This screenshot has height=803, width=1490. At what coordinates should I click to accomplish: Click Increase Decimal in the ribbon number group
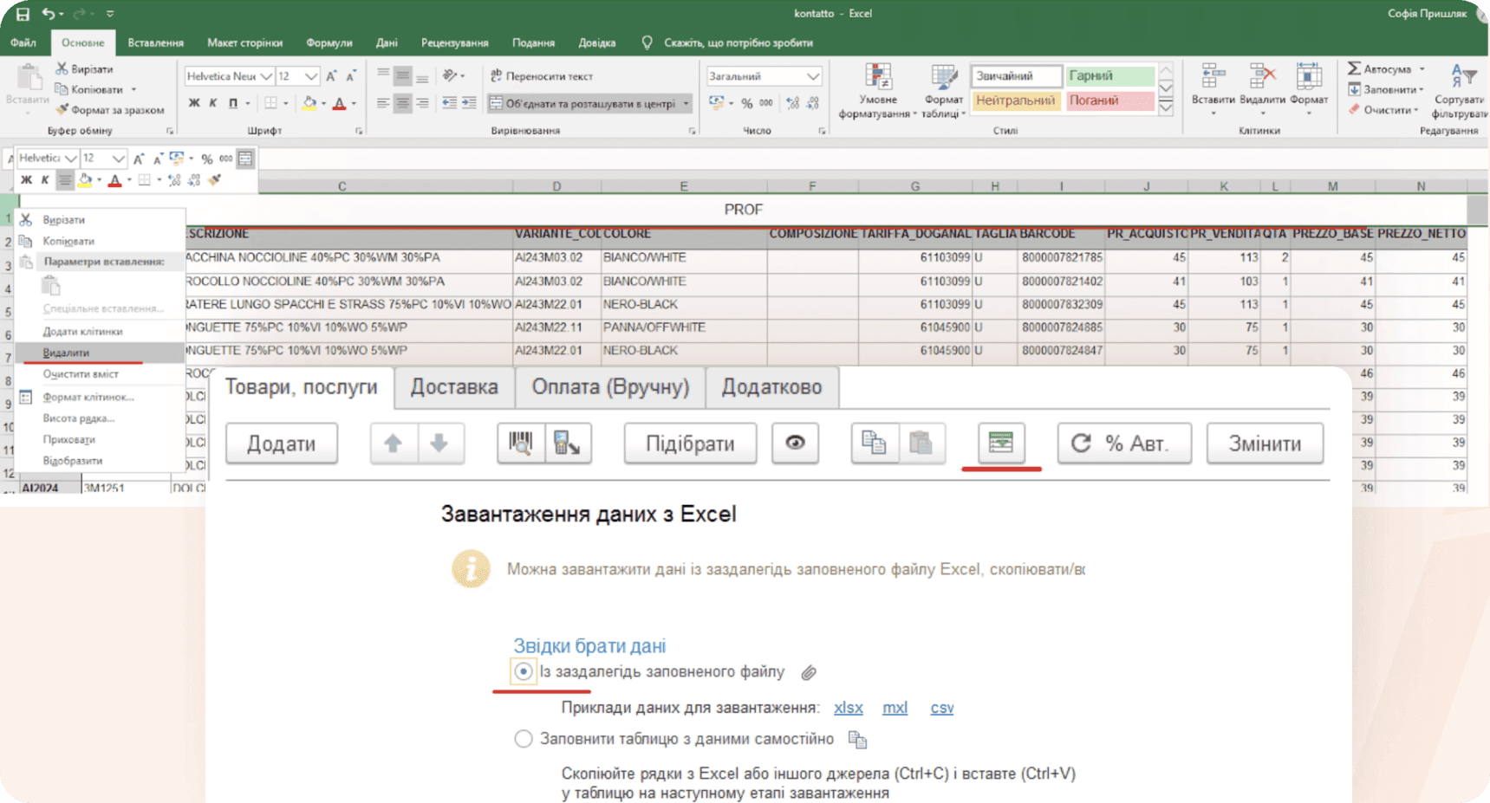pyautogui.click(x=792, y=103)
